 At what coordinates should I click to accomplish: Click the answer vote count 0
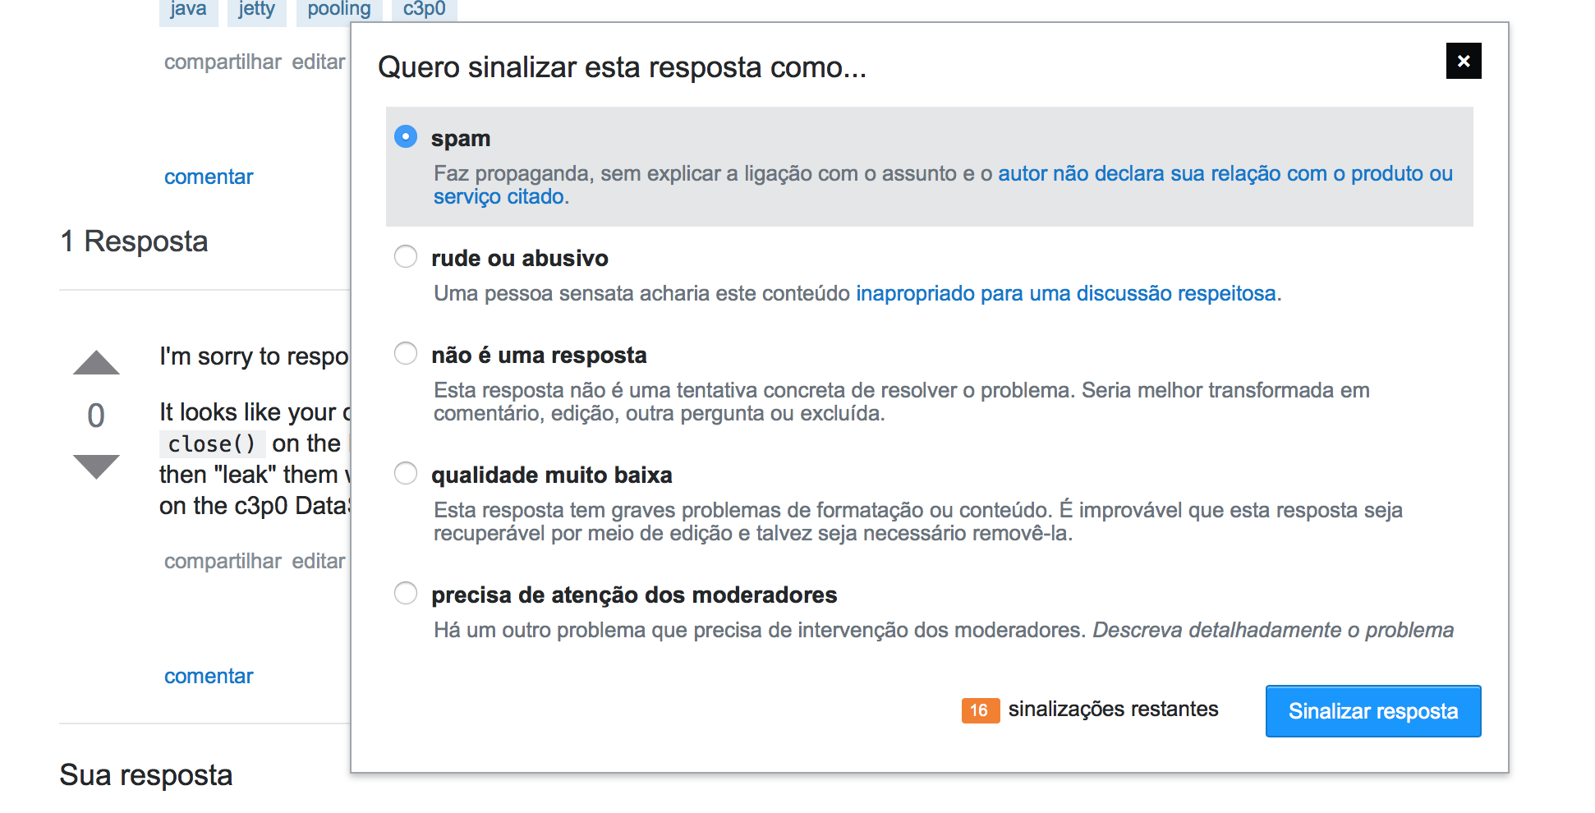click(96, 415)
